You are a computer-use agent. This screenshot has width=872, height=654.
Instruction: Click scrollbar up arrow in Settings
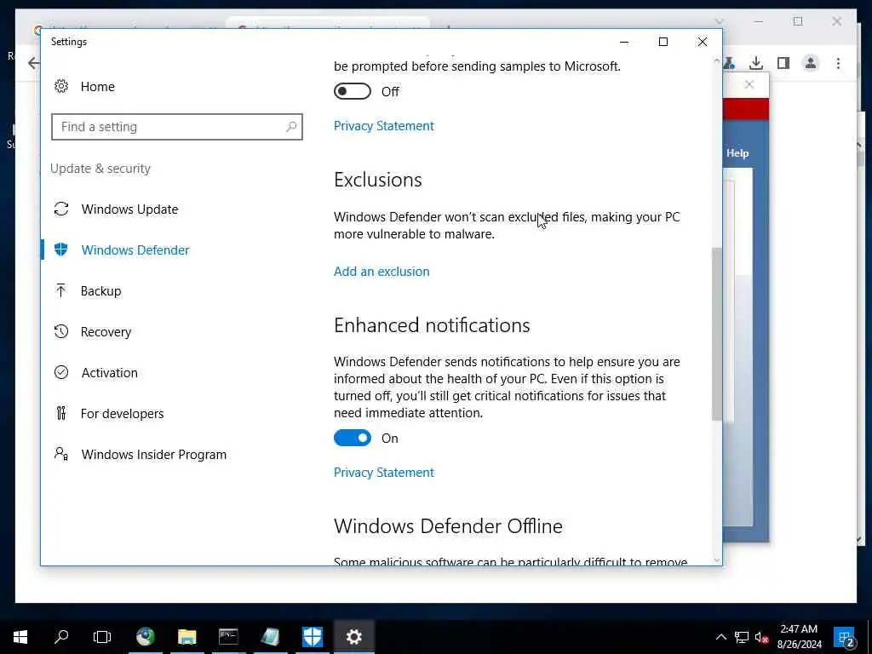click(717, 60)
